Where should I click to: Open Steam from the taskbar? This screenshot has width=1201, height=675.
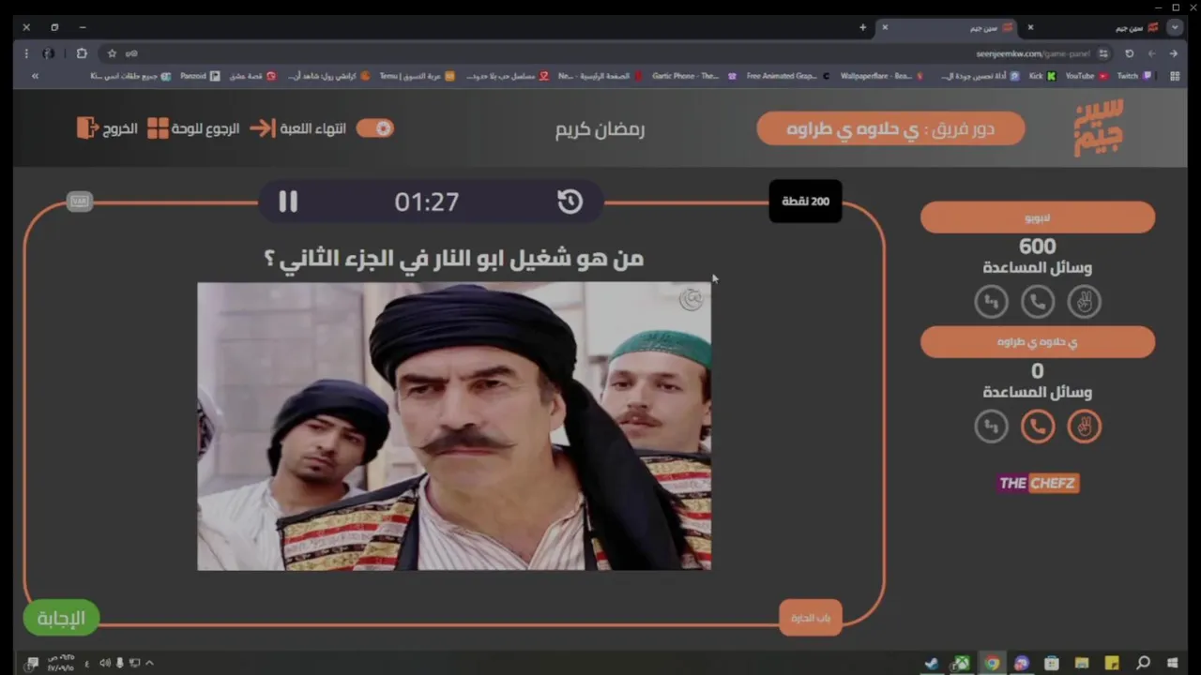pyautogui.click(x=931, y=663)
